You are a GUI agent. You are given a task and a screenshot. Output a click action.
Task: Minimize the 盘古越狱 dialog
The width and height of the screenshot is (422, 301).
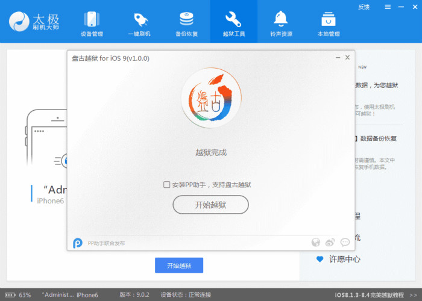pyautogui.click(x=338, y=58)
